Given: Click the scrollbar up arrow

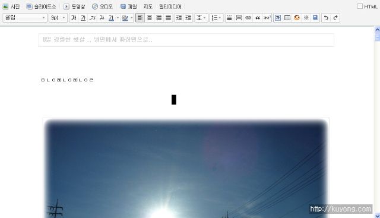Looking at the screenshot, I should [x=377, y=30].
